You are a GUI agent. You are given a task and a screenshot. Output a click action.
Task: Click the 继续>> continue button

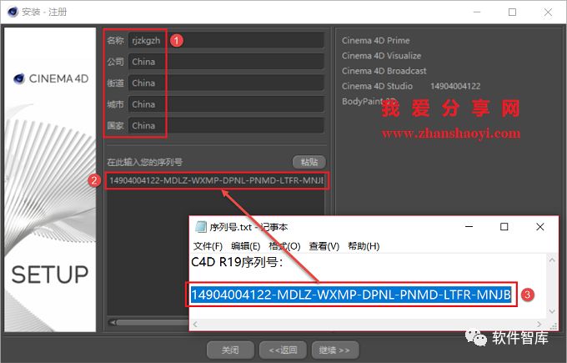click(335, 350)
